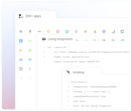Select the integrationId code line
The image size is (131, 111).
click(96, 87)
